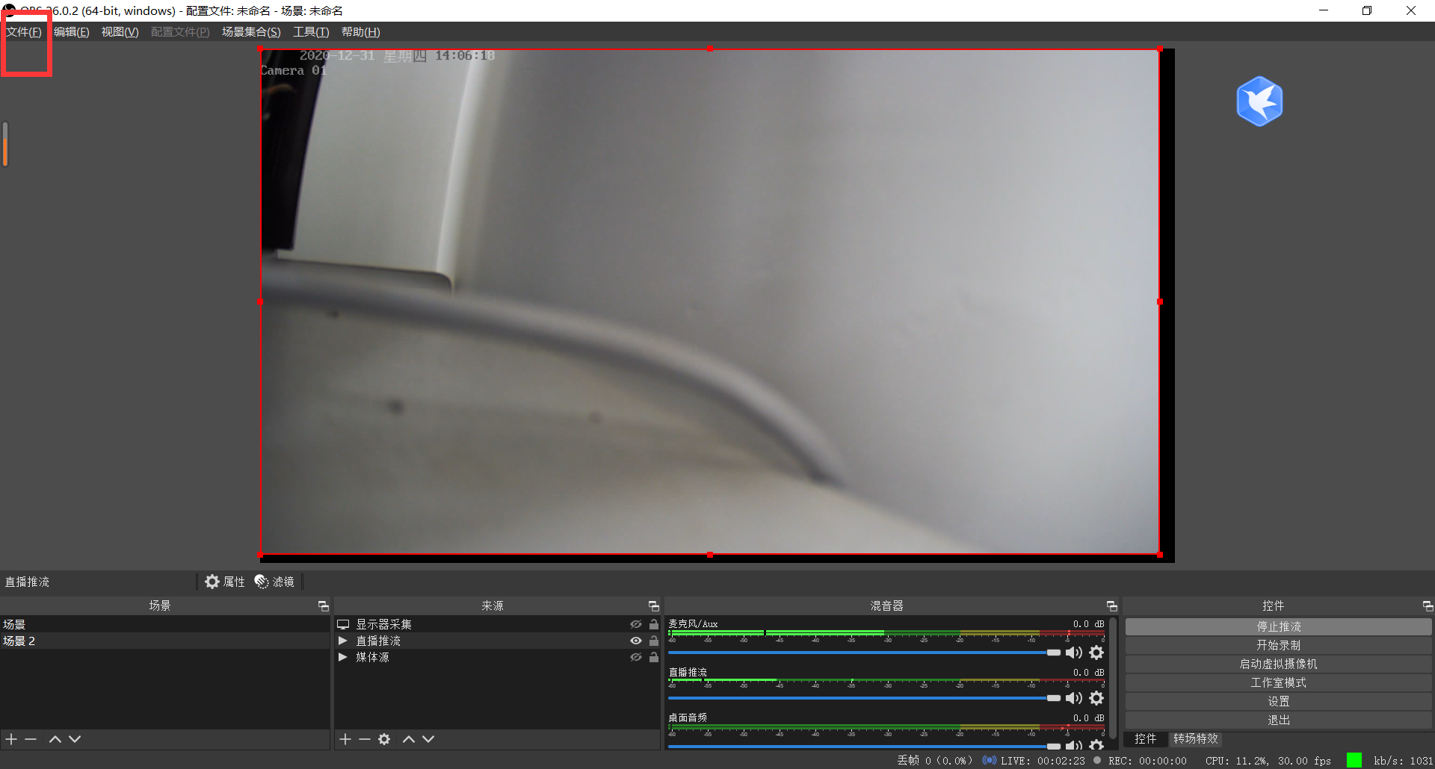The image size is (1435, 769).
Task: Enable 工作室模式 studio mode
Action: click(1279, 682)
